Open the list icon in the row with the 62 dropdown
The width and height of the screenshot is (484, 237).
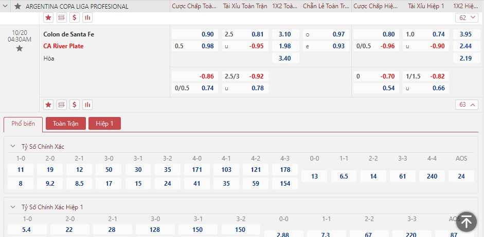(x=61, y=17)
